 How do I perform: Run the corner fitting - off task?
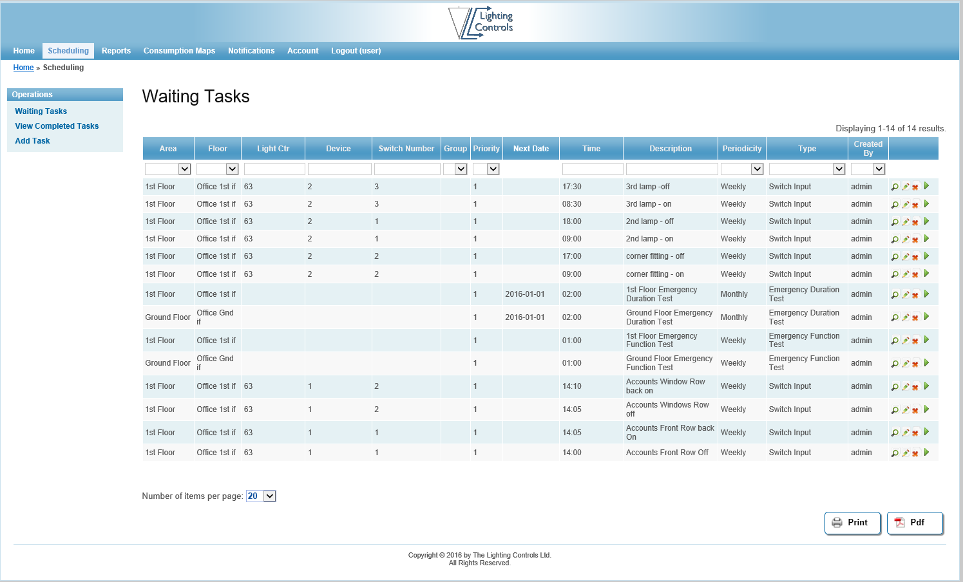(x=926, y=256)
